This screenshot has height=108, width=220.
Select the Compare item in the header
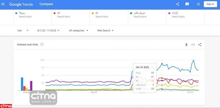[x=46, y=4]
